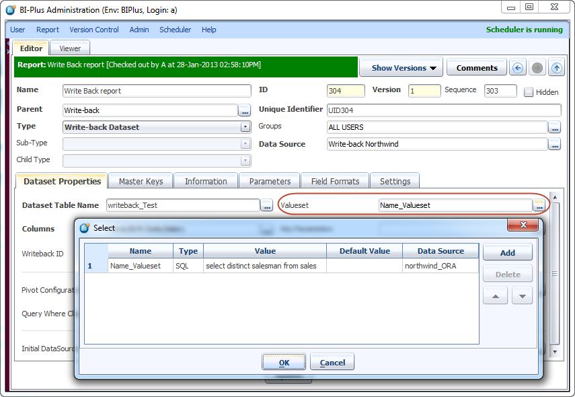
Task: Toggle the Hidden checkbox
Action: click(x=529, y=92)
